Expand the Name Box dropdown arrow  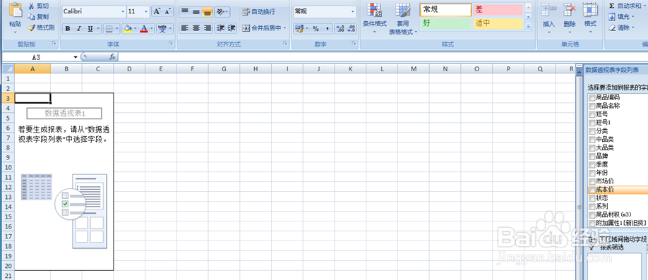[x=76, y=57]
